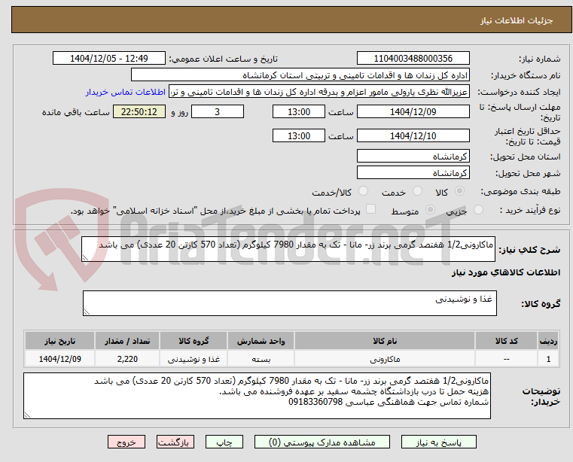Click the گروه کالا text area
The width and height of the screenshot is (573, 462).
tap(289, 303)
